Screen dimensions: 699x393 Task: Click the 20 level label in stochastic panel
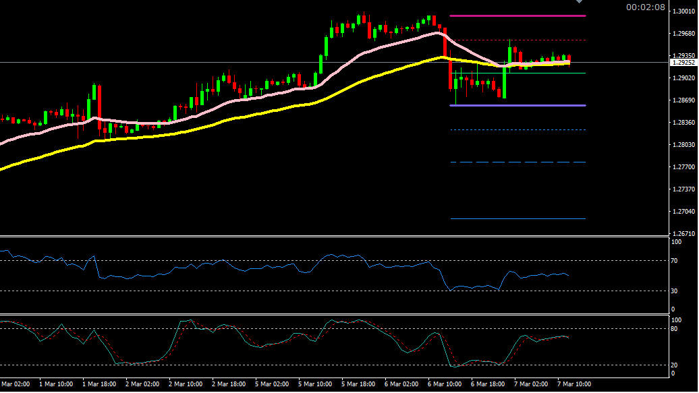click(675, 365)
